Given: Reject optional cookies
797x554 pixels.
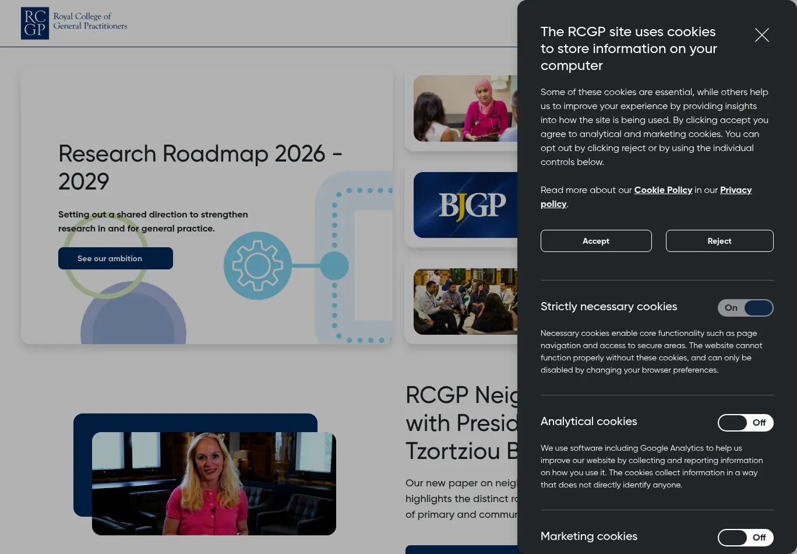Looking at the screenshot, I should (720, 241).
